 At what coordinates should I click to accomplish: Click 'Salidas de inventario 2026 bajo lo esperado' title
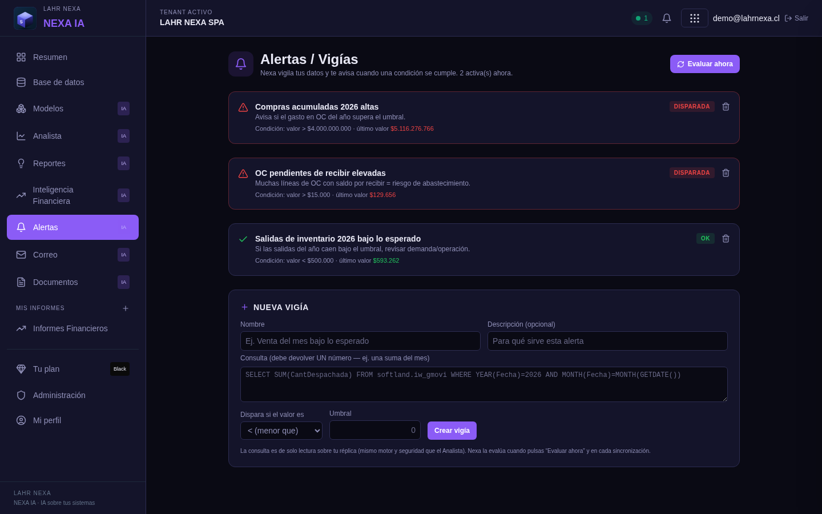[338, 239]
